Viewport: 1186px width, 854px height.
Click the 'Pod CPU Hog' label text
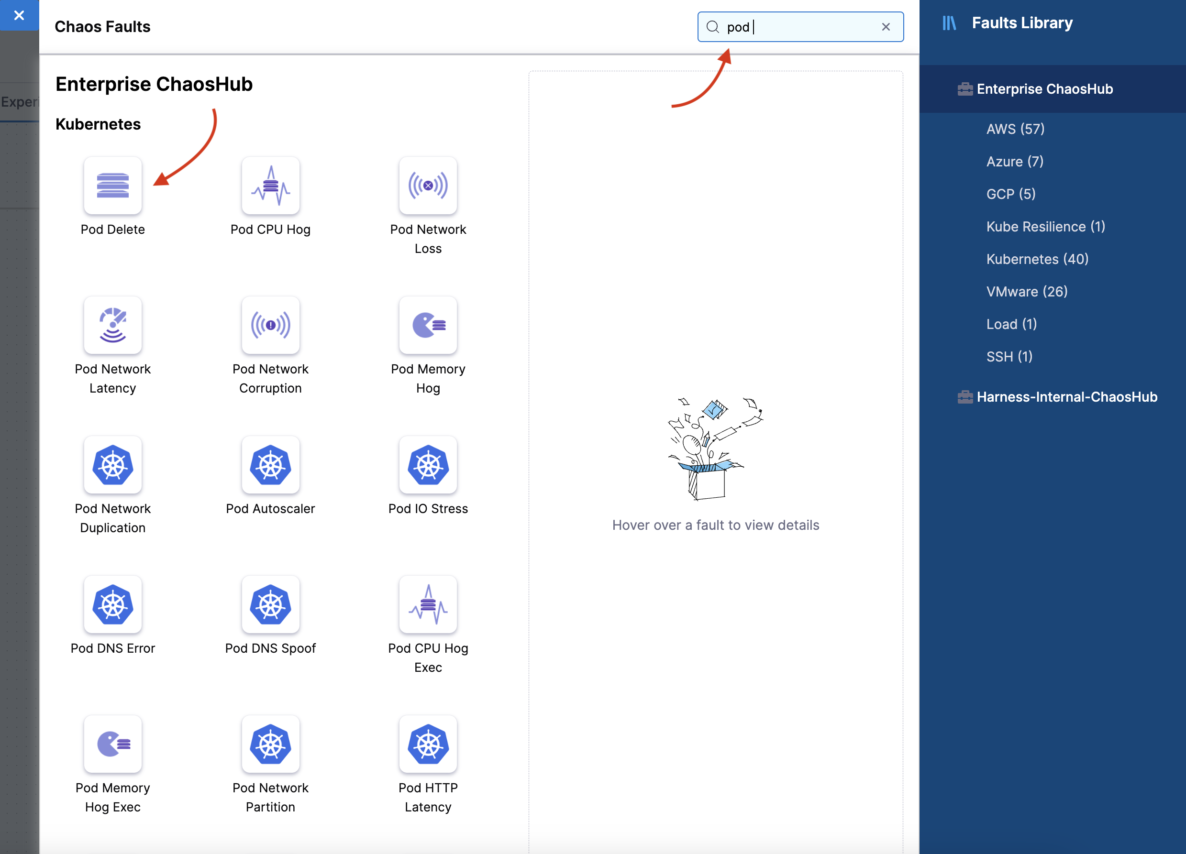[270, 230]
